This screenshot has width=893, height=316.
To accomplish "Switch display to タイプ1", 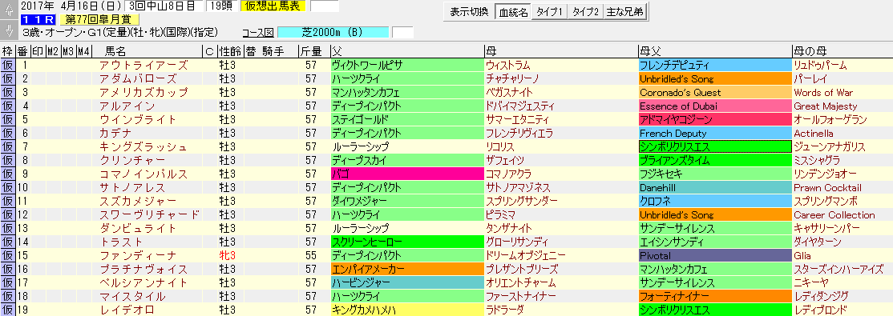I will tap(550, 13).
